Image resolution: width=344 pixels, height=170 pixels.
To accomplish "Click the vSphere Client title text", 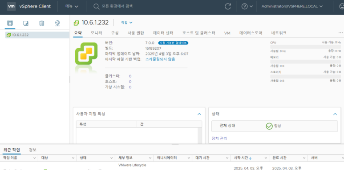I will [35, 6].
